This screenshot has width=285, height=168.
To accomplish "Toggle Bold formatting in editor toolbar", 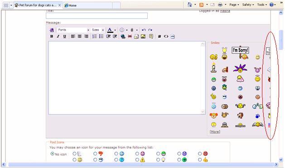I will click(52, 36).
